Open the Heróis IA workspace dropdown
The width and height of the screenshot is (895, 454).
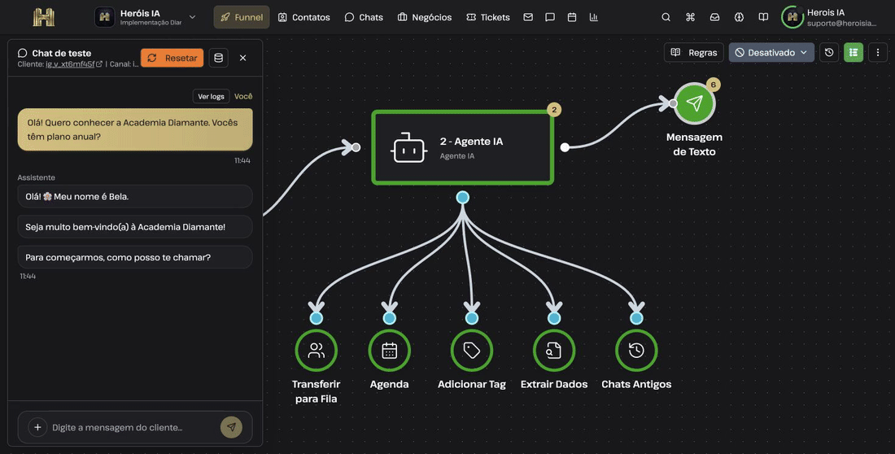click(x=145, y=17)
